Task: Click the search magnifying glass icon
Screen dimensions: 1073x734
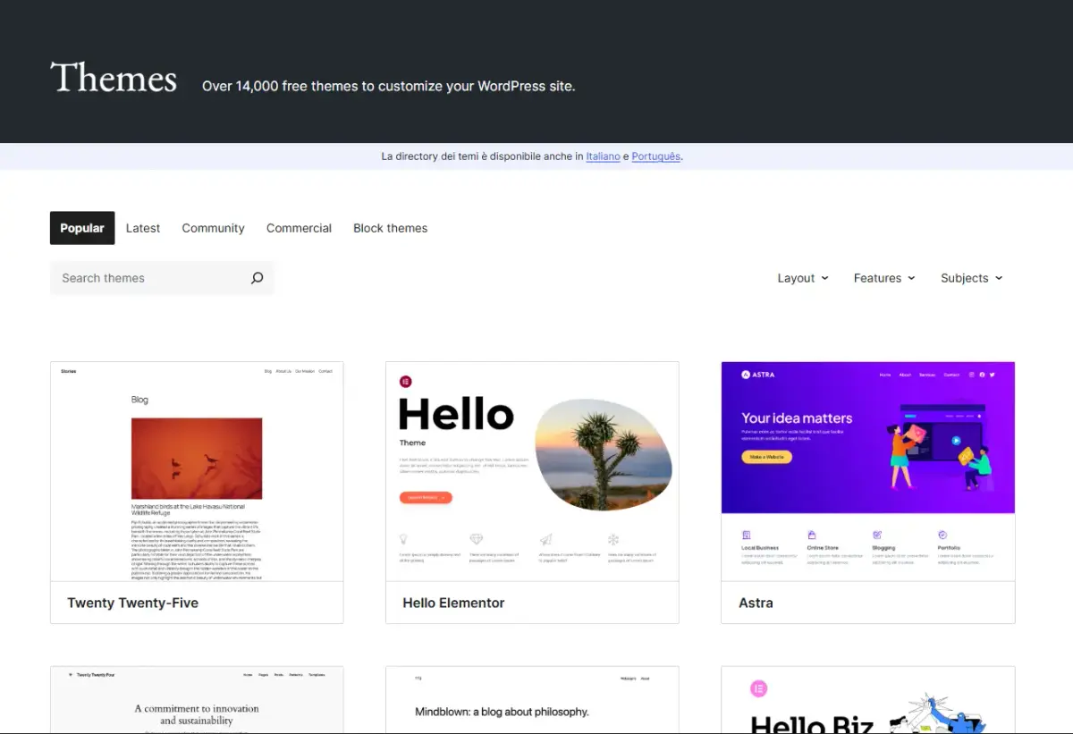Action: [x=258, y=278]
